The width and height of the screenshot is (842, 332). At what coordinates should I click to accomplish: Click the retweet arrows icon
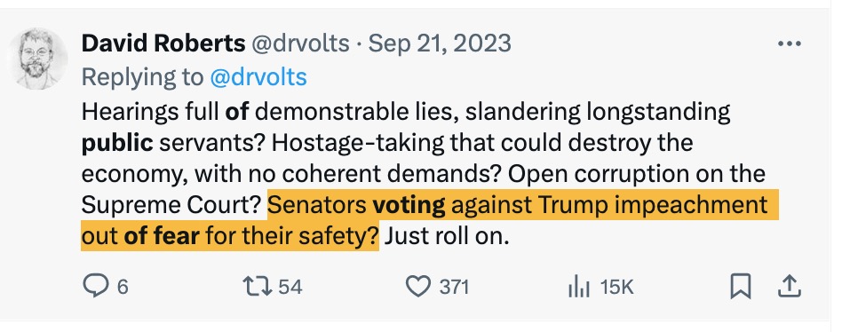point(258,286)
